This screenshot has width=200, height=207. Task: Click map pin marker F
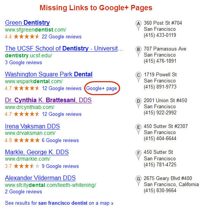click(139, 155)
